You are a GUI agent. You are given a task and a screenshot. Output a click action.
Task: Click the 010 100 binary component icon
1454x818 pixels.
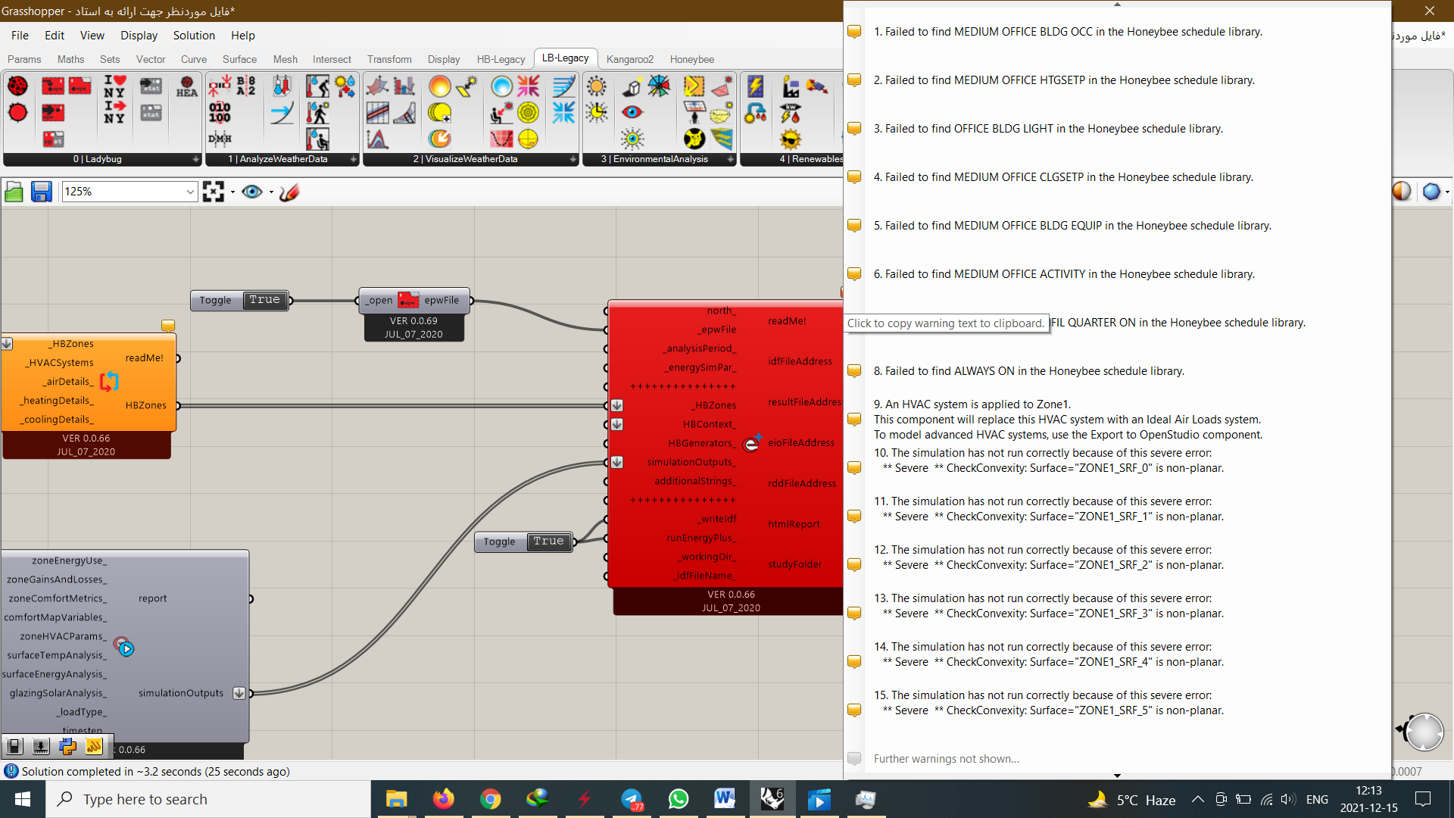pos(220,113)
